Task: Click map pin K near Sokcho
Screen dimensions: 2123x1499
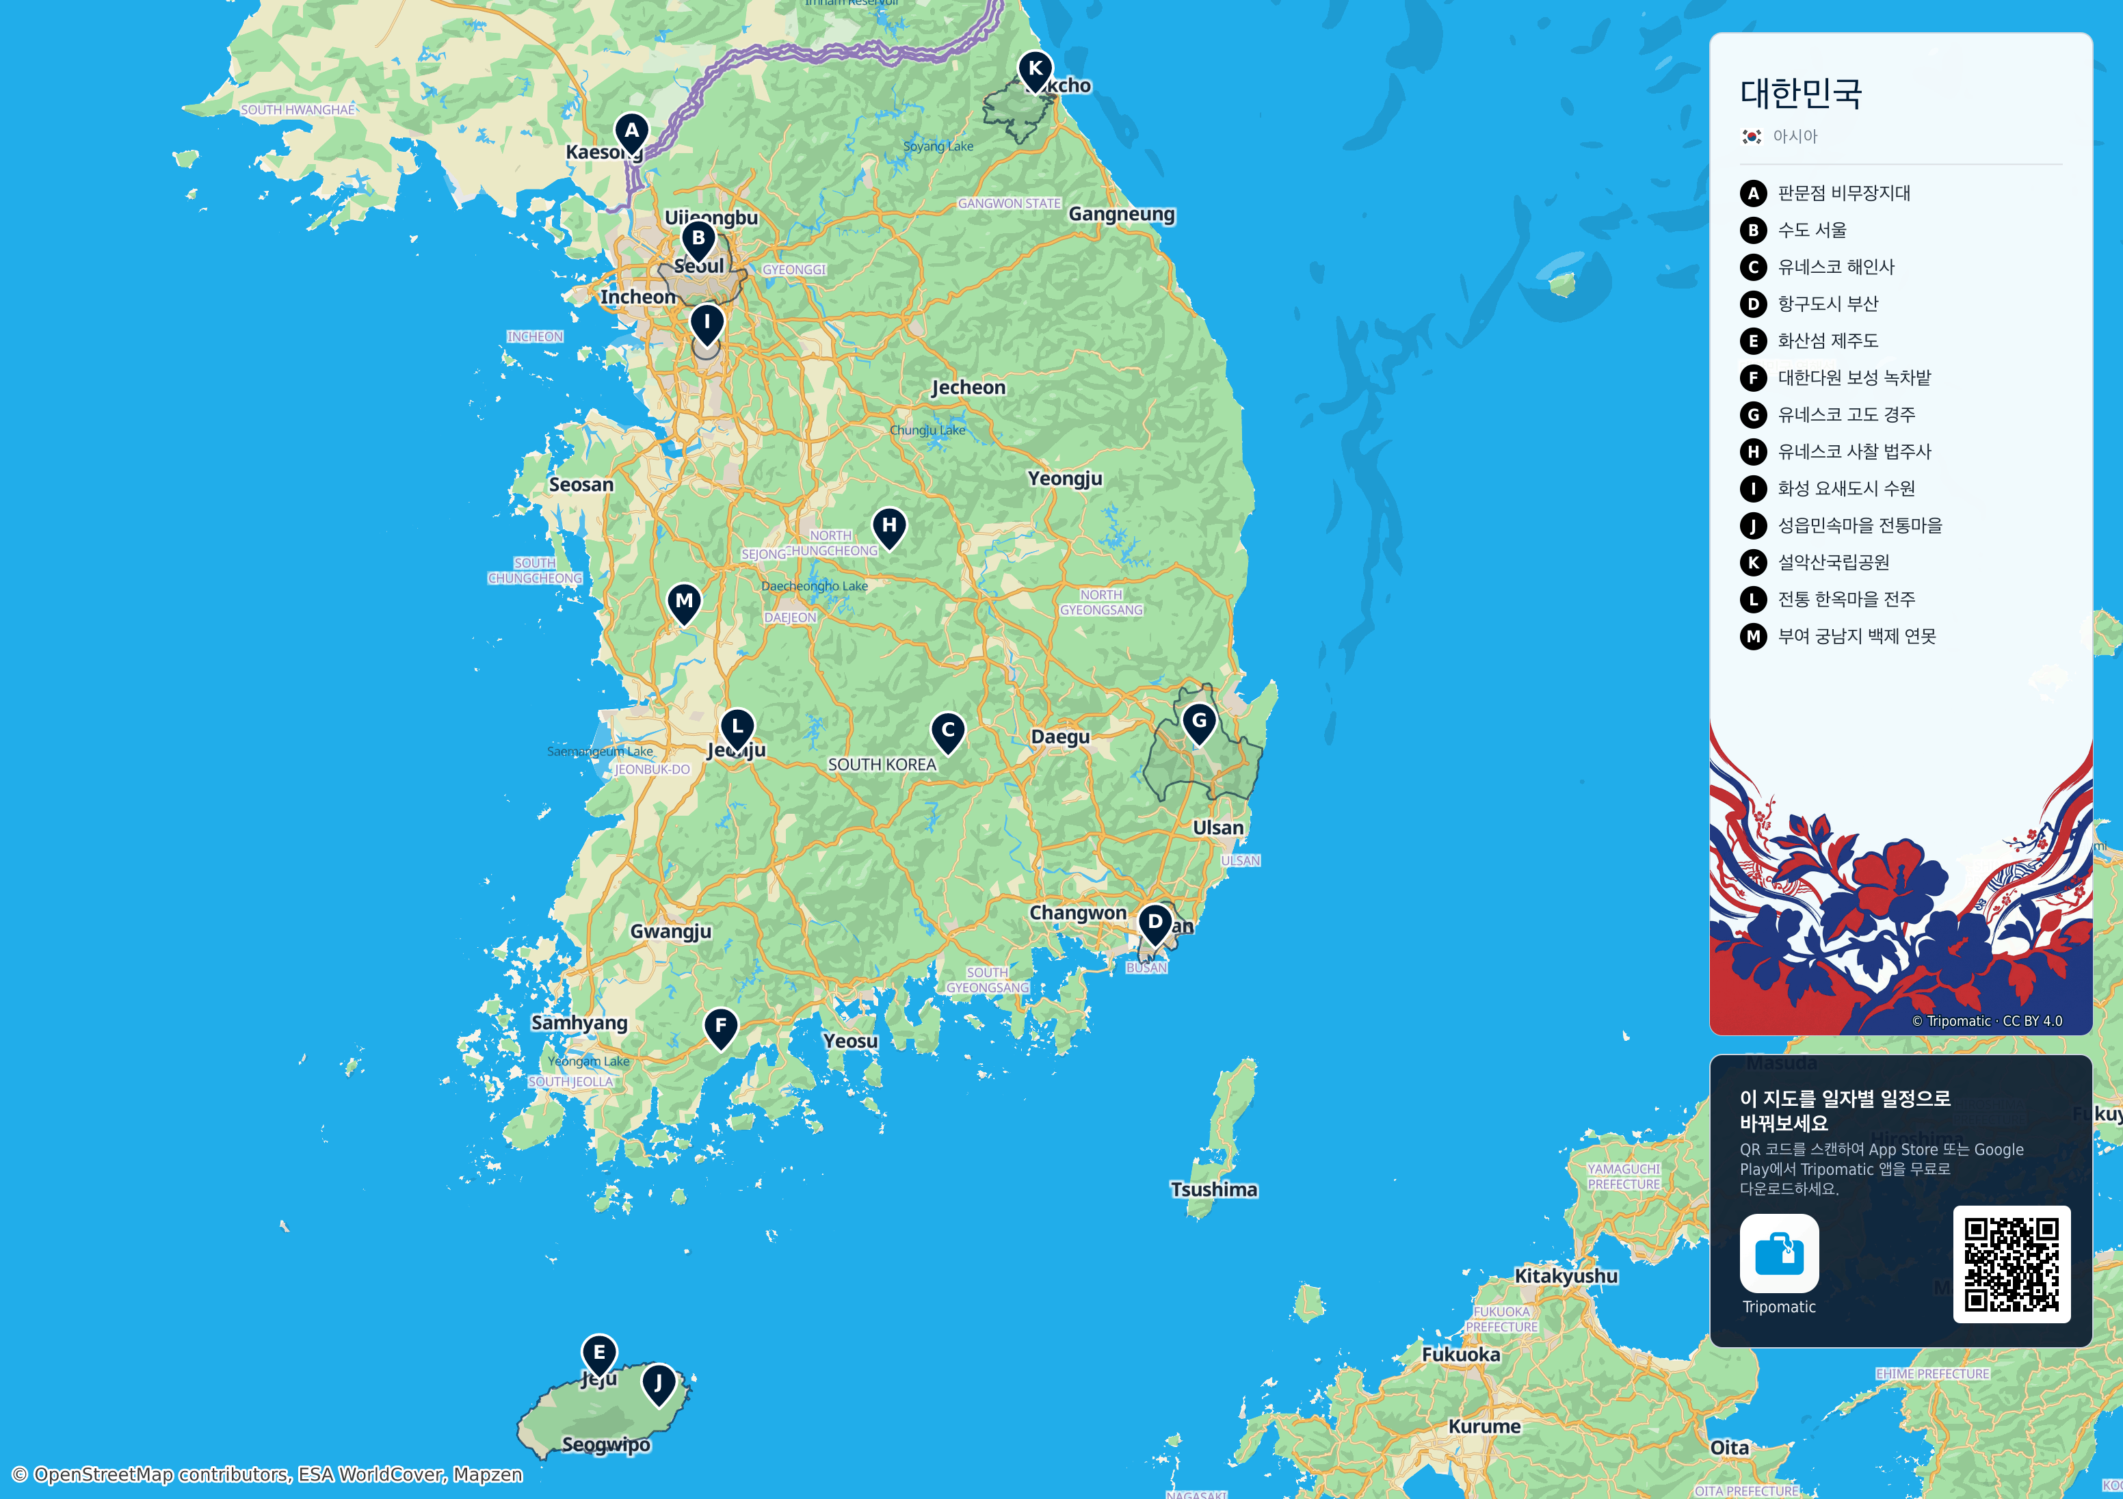Action: tap(1036, 71)
